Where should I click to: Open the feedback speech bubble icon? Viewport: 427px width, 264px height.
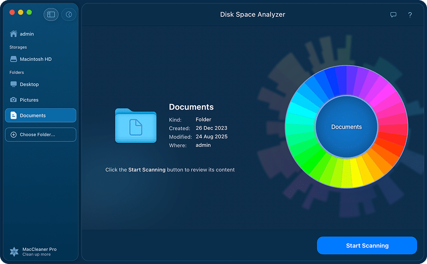click(x=393, y=15)
